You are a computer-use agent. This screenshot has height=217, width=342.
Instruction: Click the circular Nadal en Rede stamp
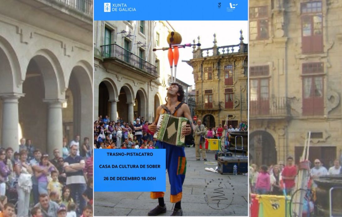coord(219,193)
